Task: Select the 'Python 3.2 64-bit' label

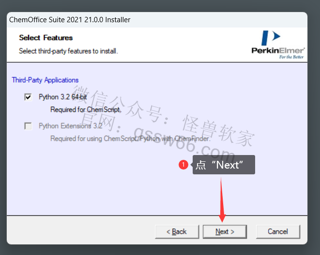Action: tap(63, 97)
